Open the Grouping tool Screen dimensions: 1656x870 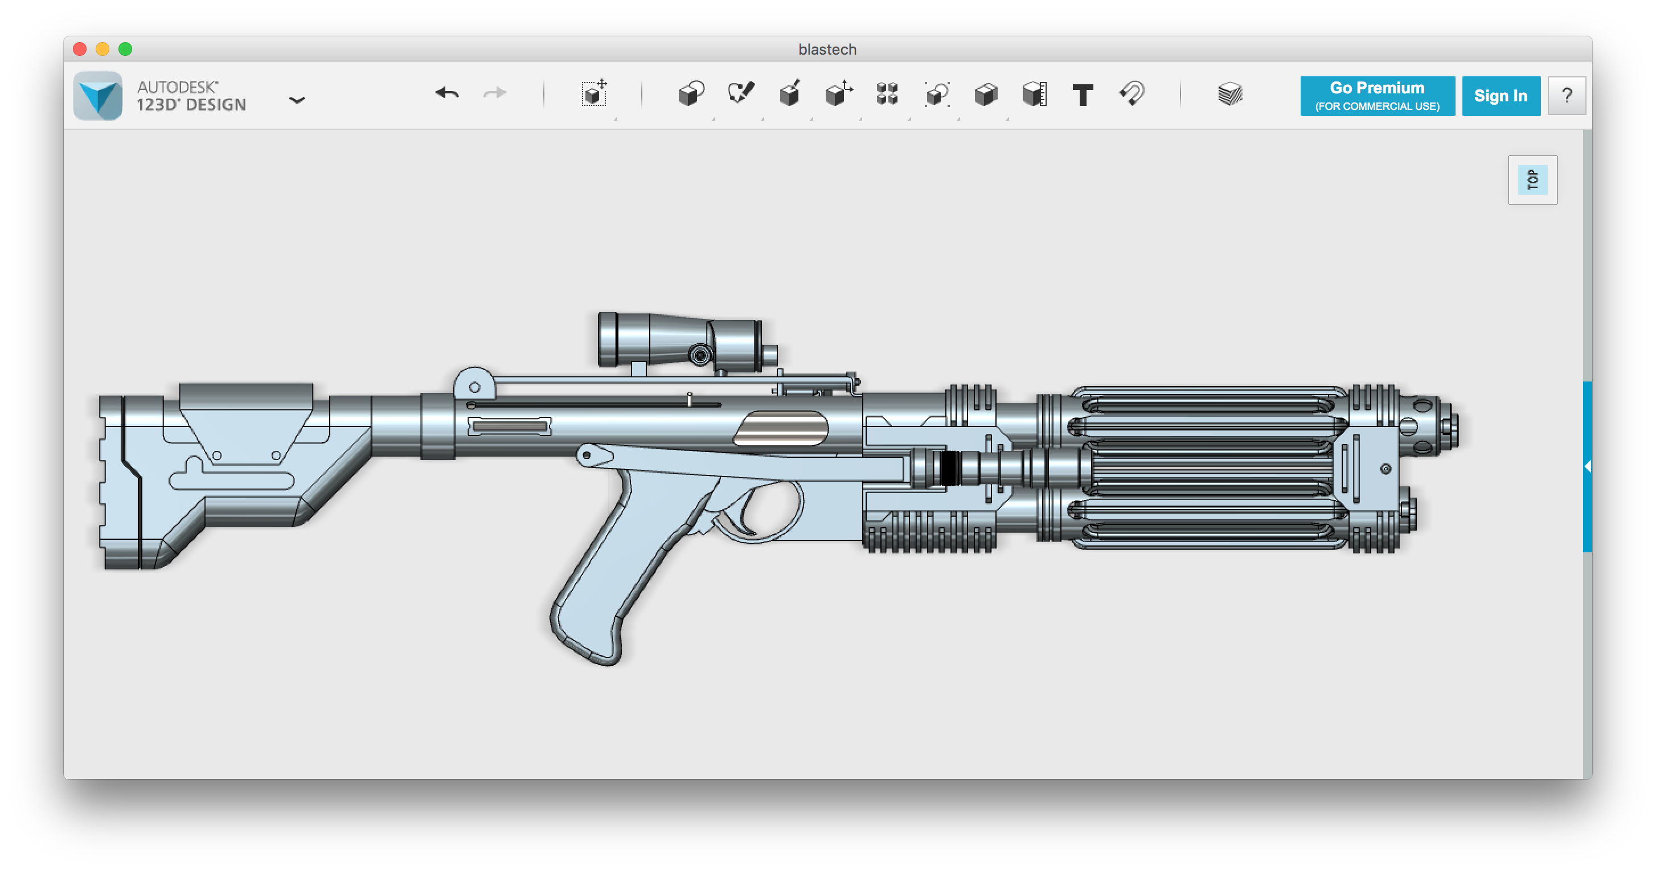pos(937,94)
